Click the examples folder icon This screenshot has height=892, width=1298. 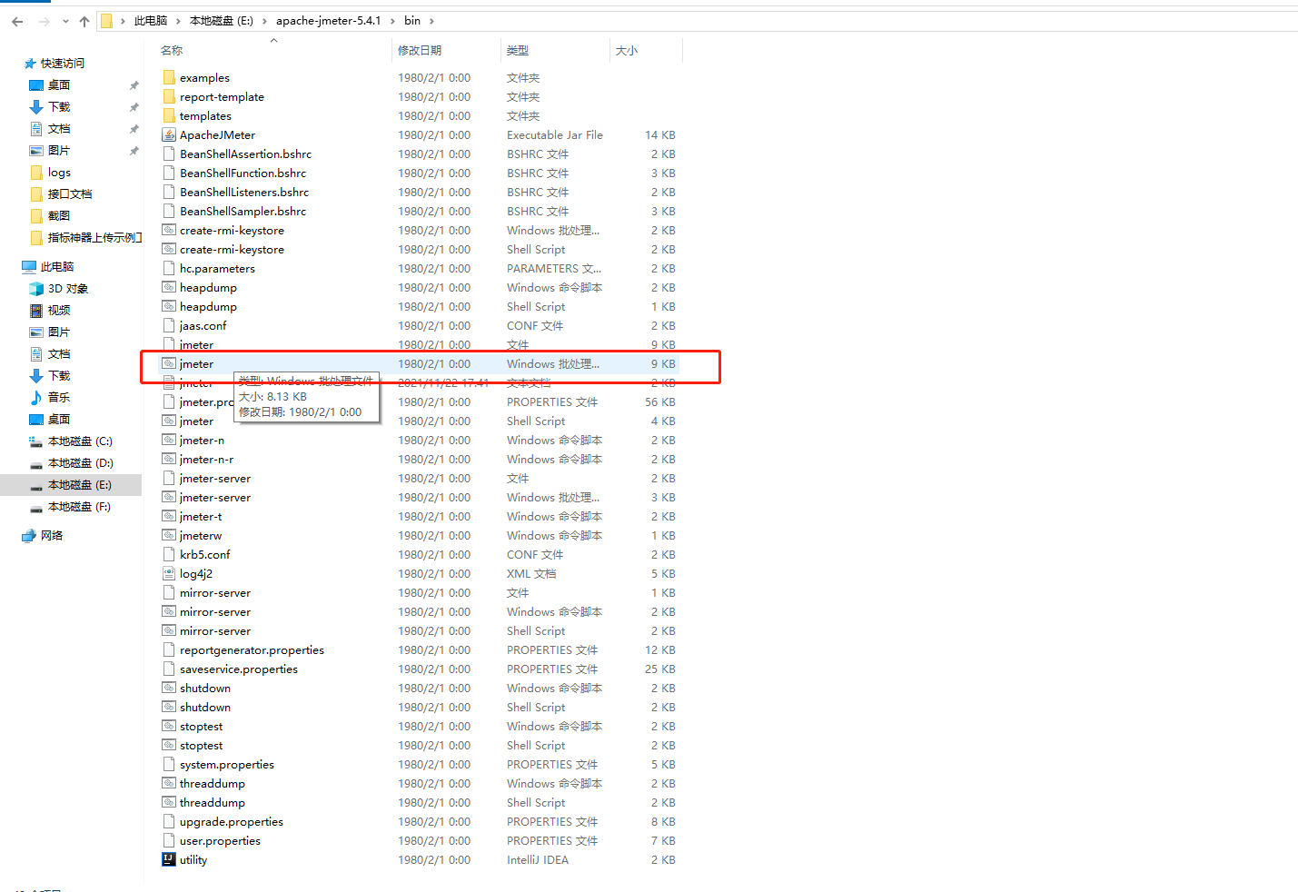pos(169,77)
